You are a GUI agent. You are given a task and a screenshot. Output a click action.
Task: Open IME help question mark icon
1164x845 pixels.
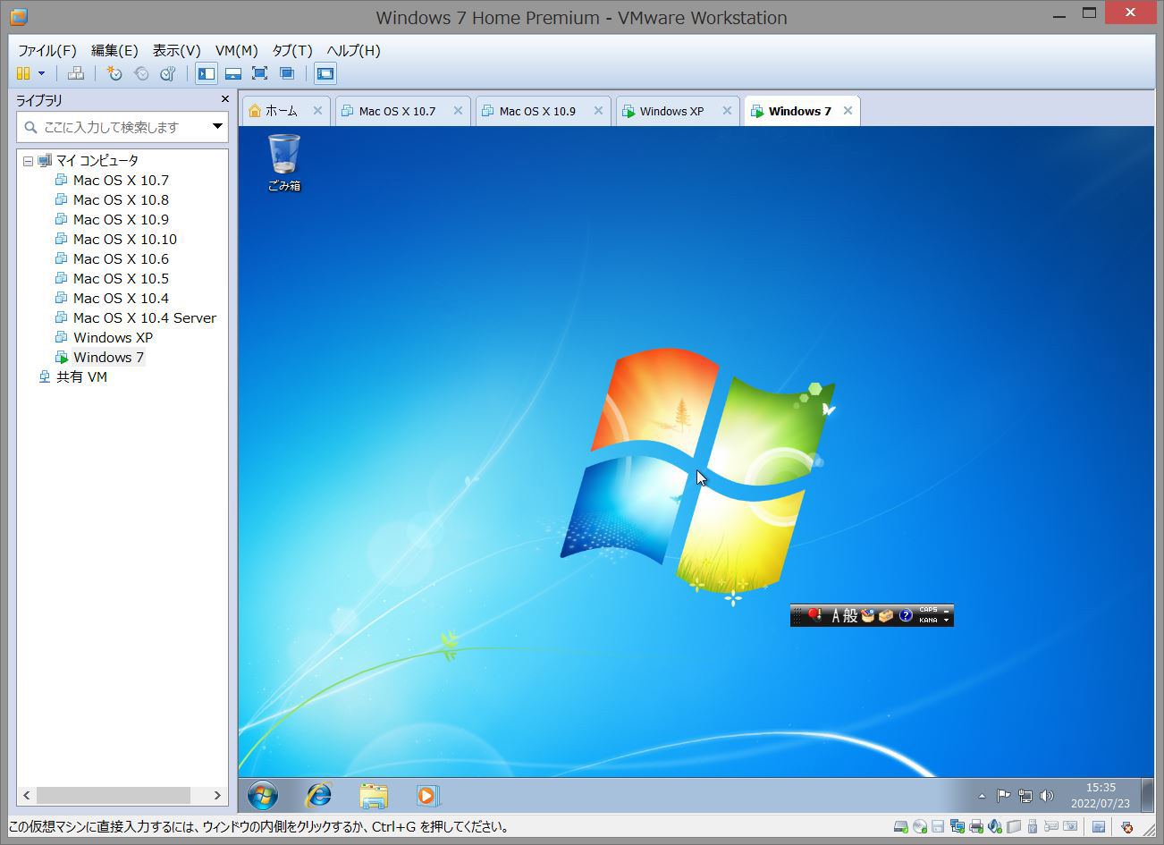(x=906, y=615)
